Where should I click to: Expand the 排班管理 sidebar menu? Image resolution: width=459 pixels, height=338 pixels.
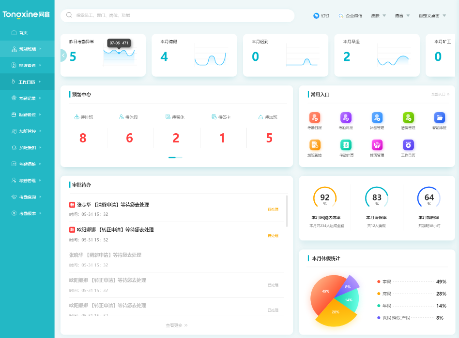pos(27,65)
